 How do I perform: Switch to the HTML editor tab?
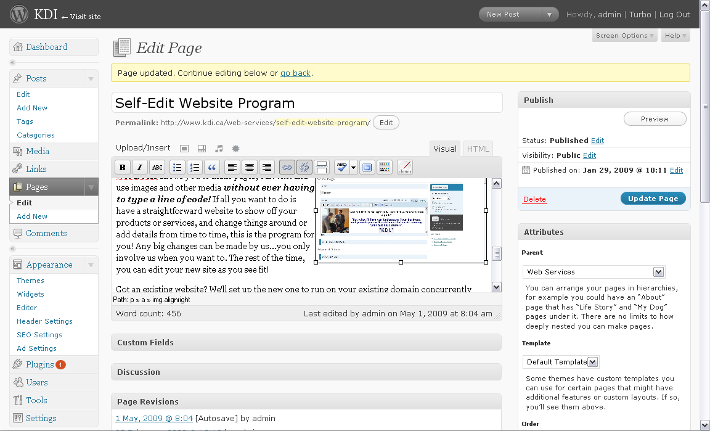(x=478, y=149)
